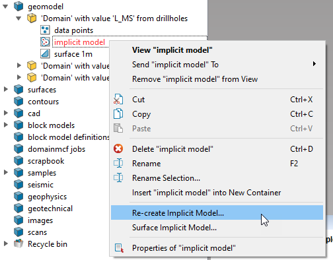This screenshot has height=260, width=333.
Task: Click the Rename cursor icon
Action: pyautogui.click(x=118, y=164)
